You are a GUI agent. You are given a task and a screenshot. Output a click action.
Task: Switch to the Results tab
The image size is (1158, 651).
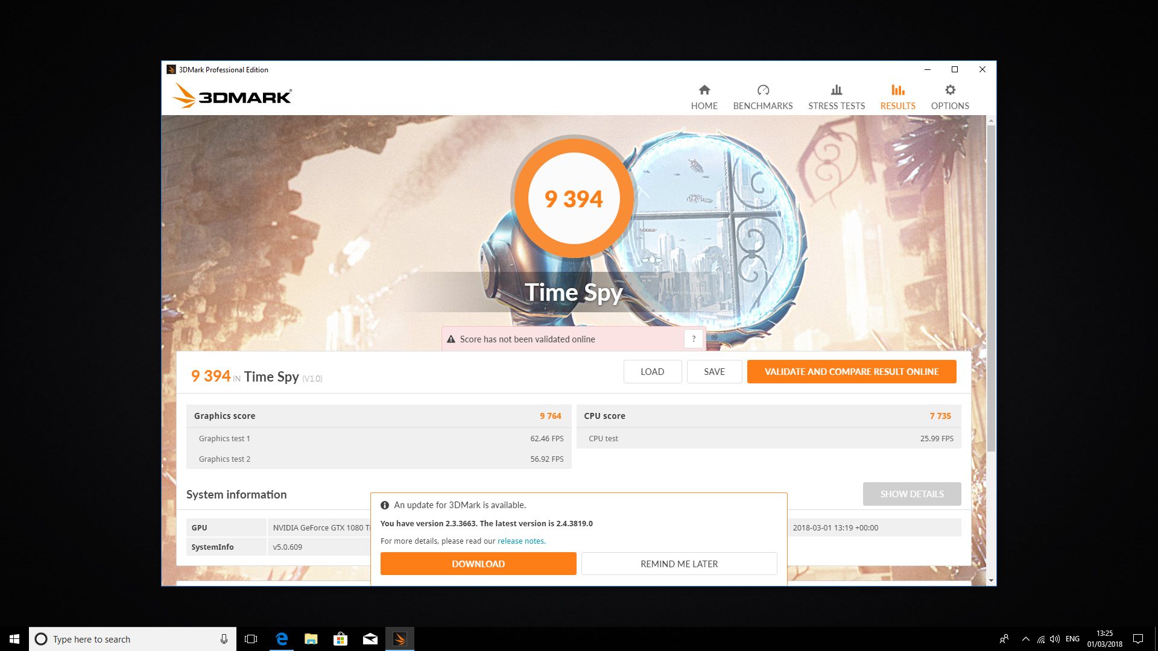pyautogui.click(x=897, y=96)
